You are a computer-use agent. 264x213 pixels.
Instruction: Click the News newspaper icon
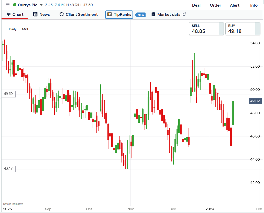point(35,15)
